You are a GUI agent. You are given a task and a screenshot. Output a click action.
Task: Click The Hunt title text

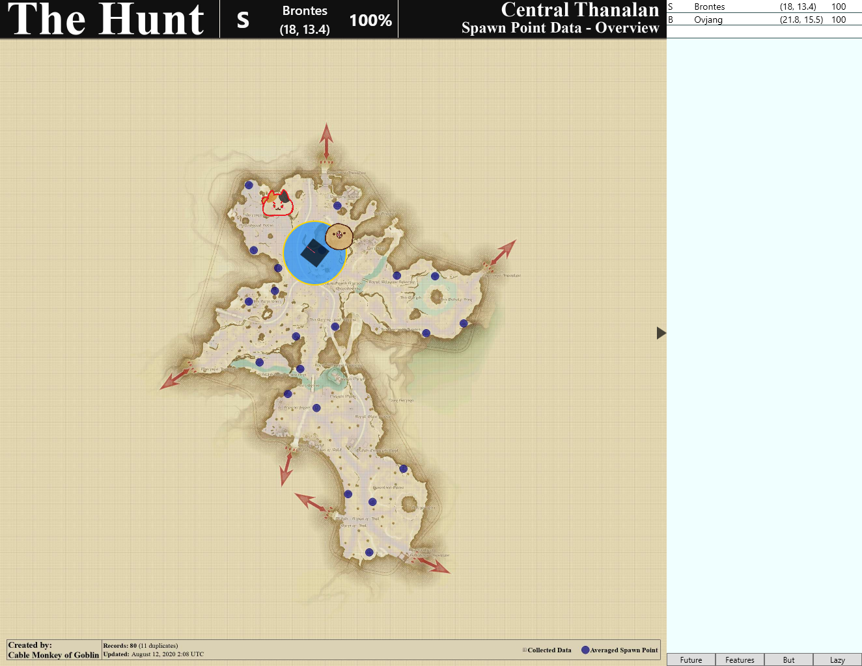[106, 19]
